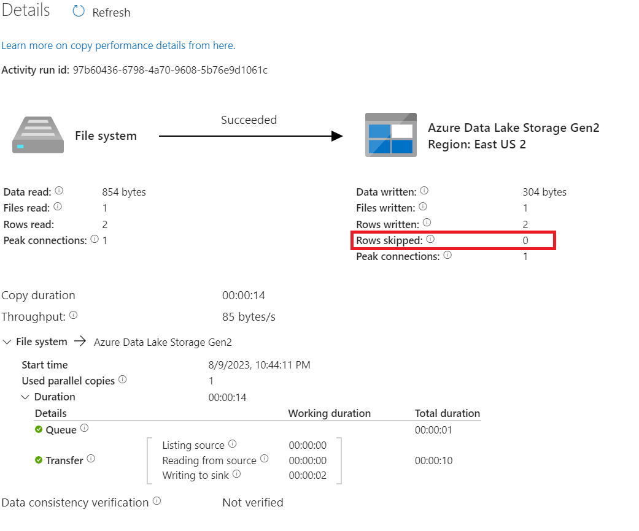Click the Transfer total duration 00:00:10
Screen dimensions: 639x531
tap(433, 460)
